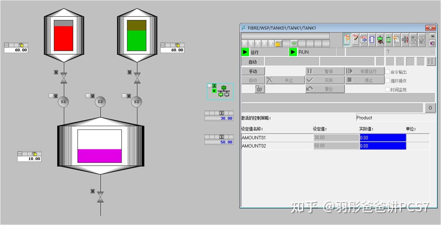
Task: Click the 复位 reset button
Action: [x=324, y=89]
